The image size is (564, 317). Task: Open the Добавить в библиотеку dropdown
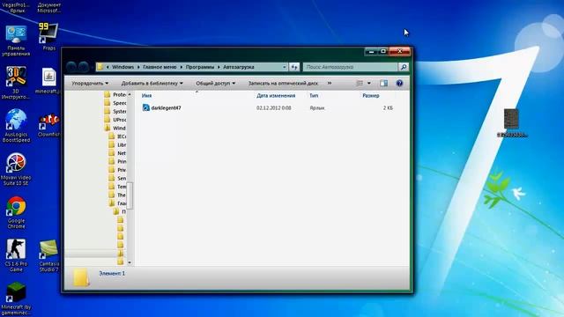click(x=152, y=83)
